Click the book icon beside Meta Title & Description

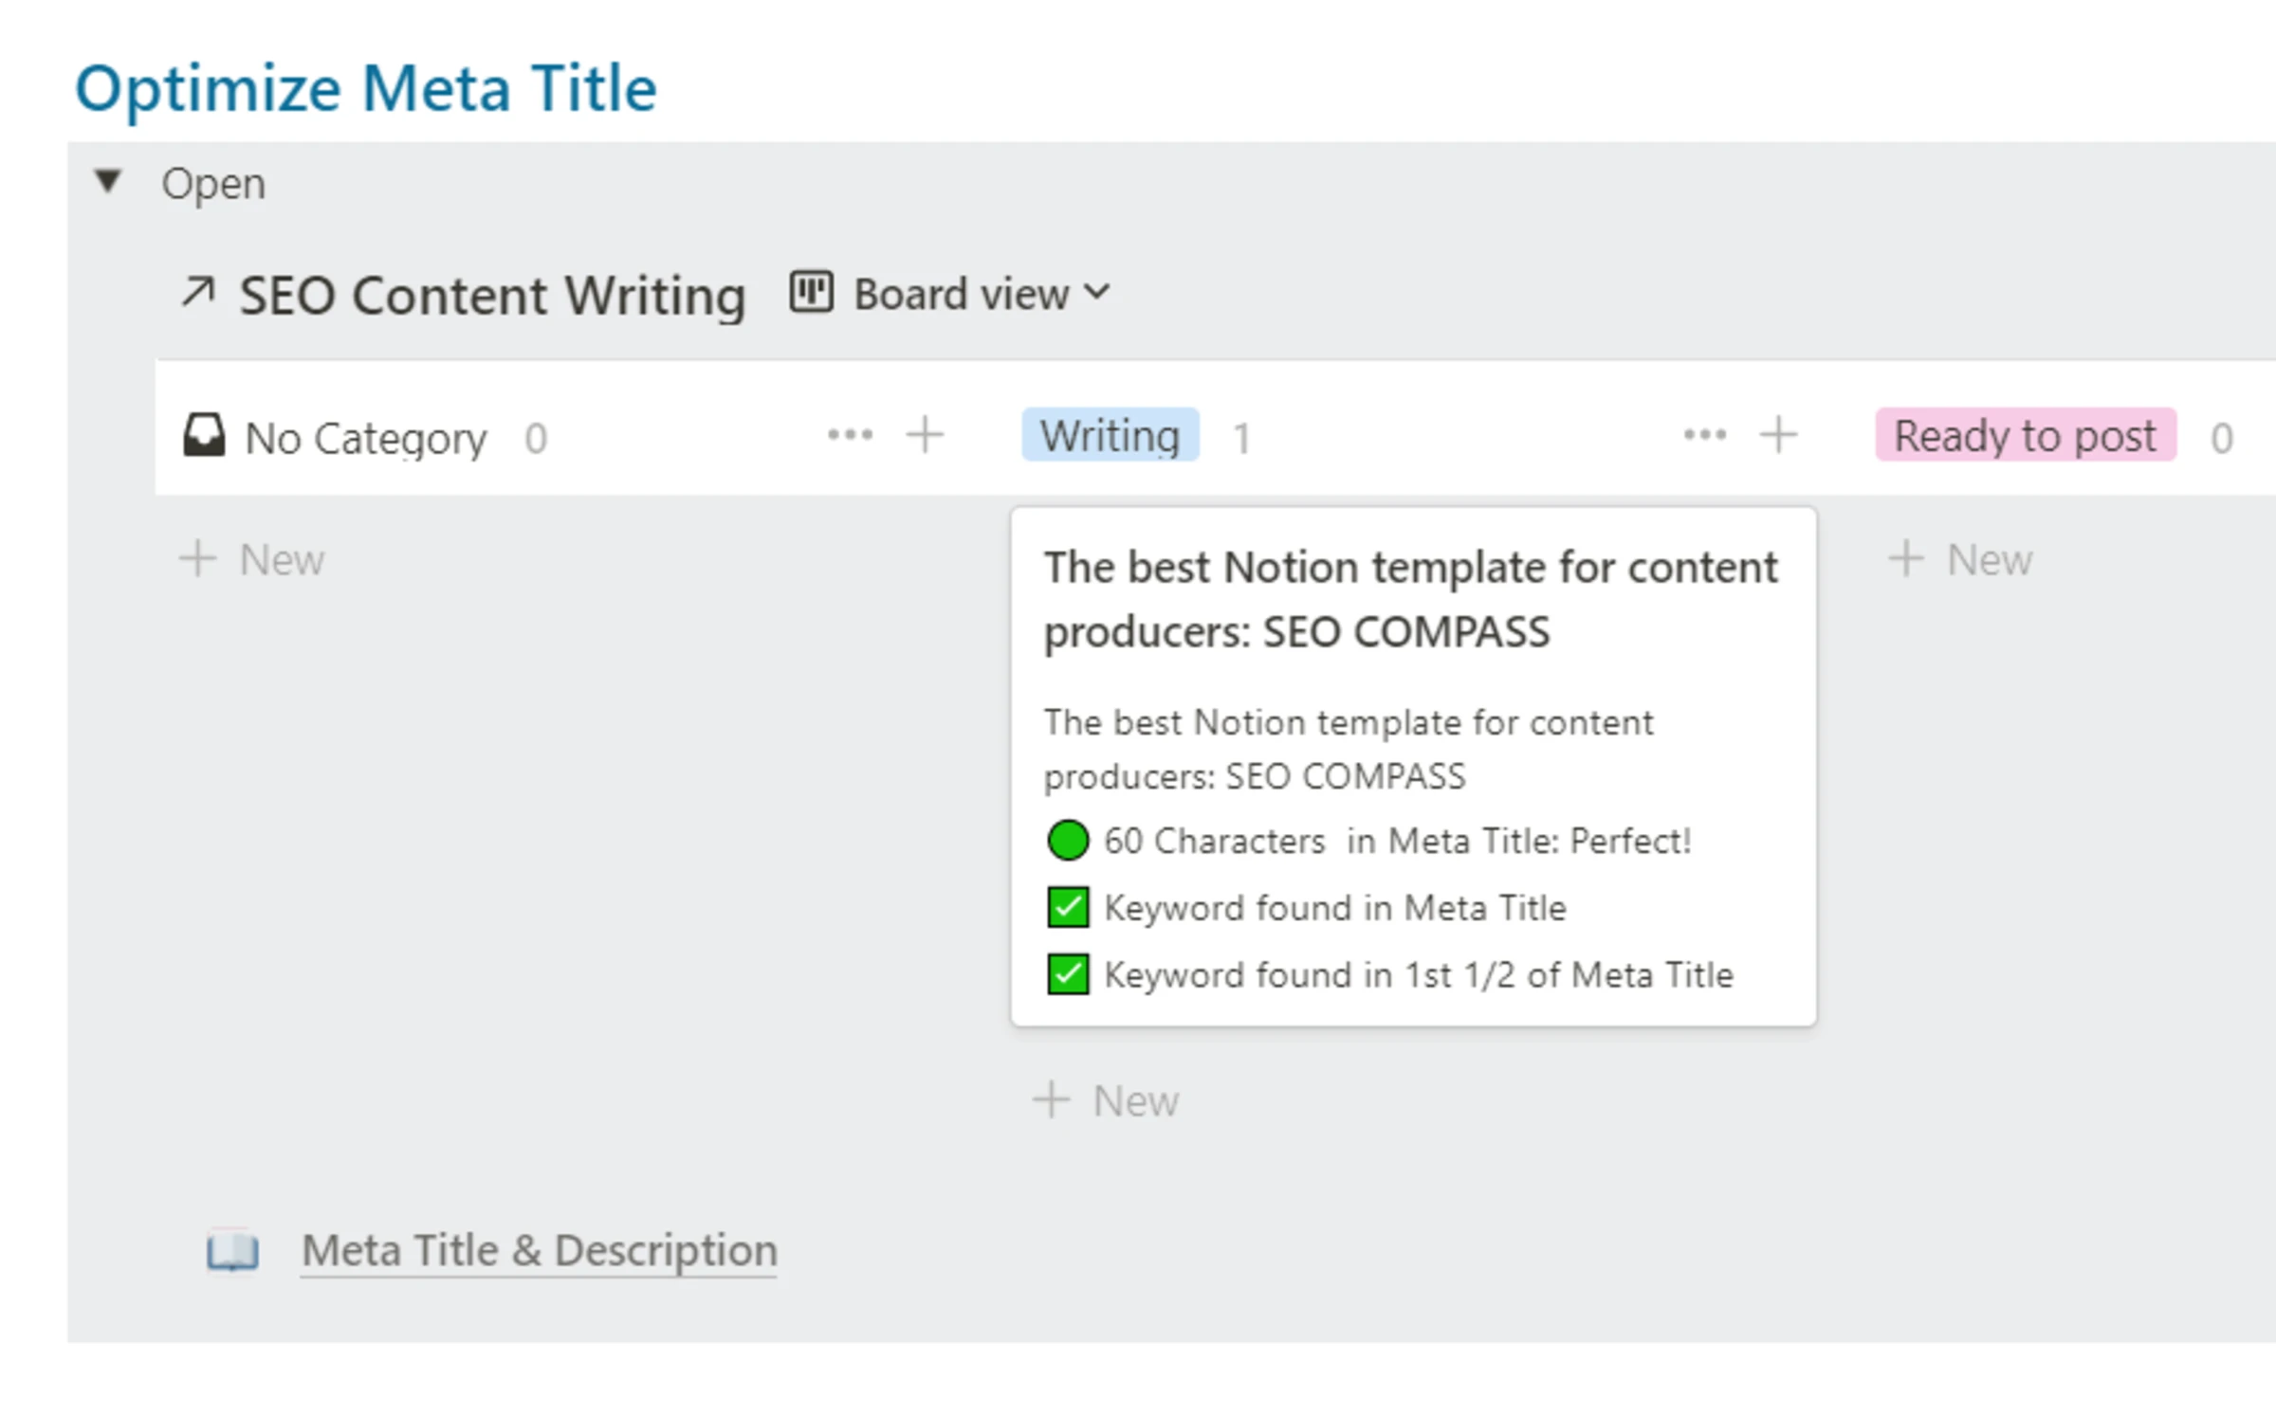232,1249
